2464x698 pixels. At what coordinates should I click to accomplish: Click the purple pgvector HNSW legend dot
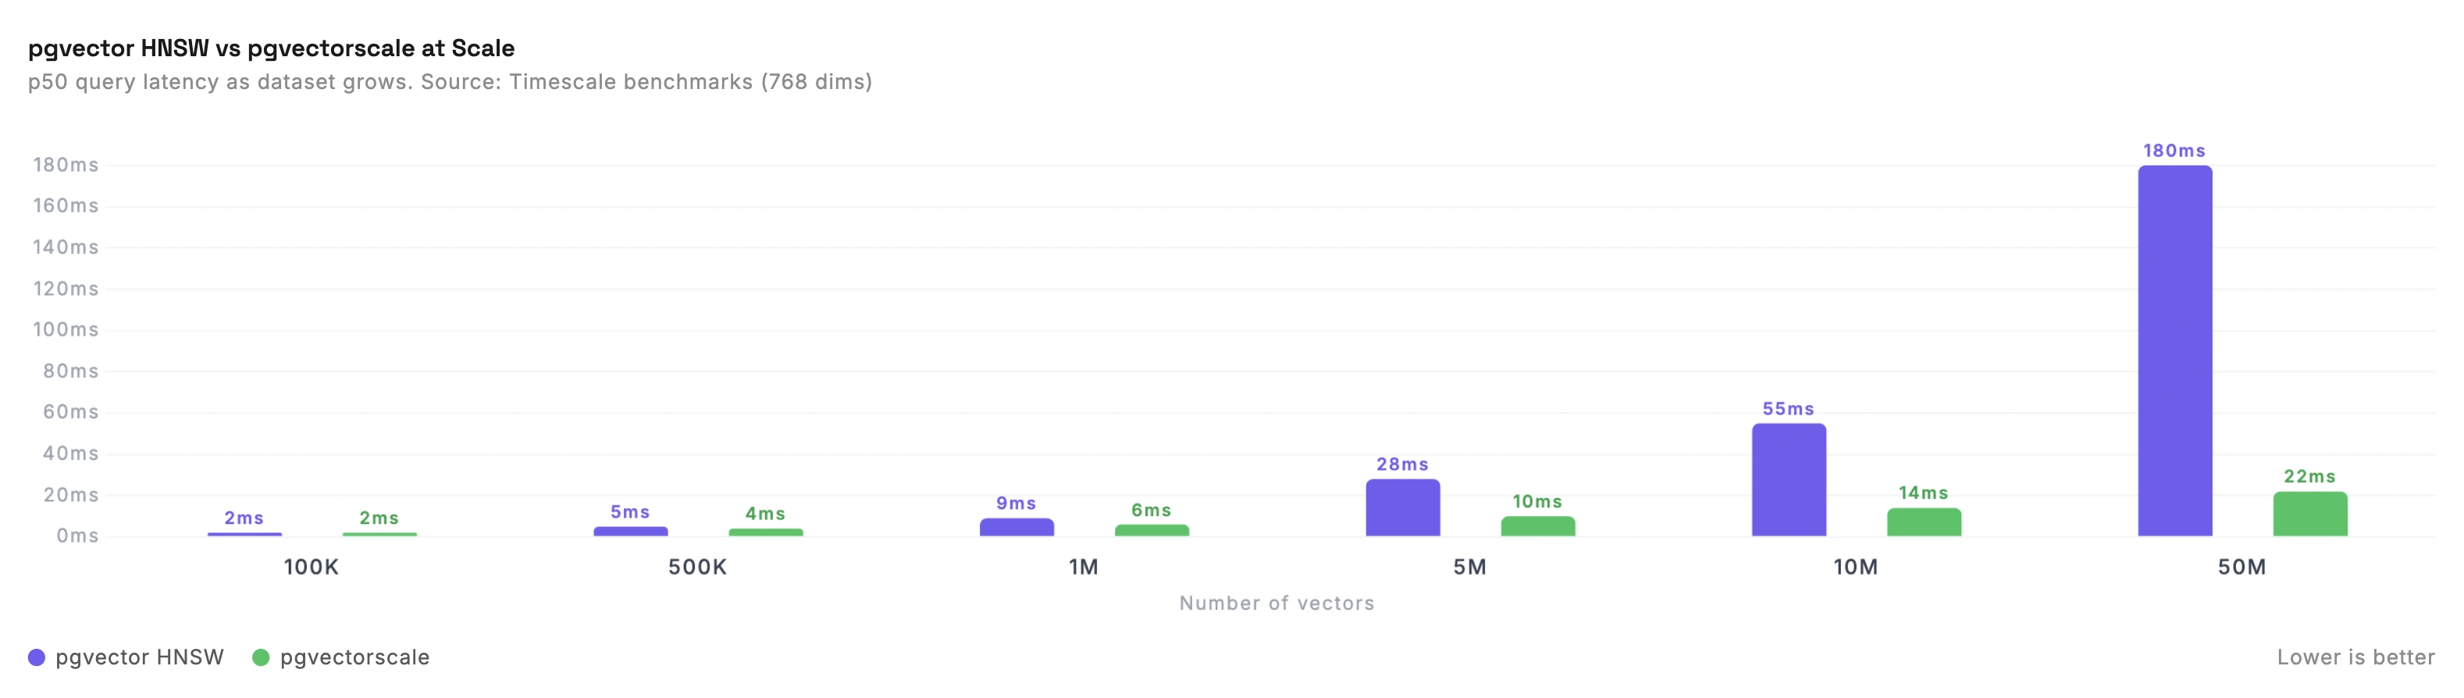tap(37, 658)
